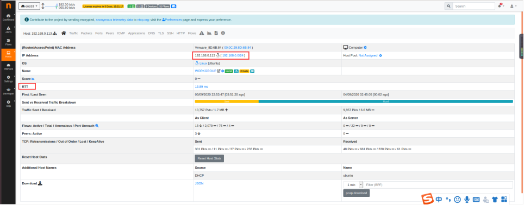The height and width of the screenshot is (205, 524).
Task: Switch to TLS tab
Action: click(x=161, y=33)
